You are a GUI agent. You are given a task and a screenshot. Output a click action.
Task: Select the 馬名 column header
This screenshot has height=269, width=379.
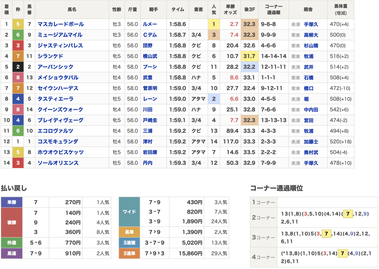pyautogui.click(x=72, y=9)
